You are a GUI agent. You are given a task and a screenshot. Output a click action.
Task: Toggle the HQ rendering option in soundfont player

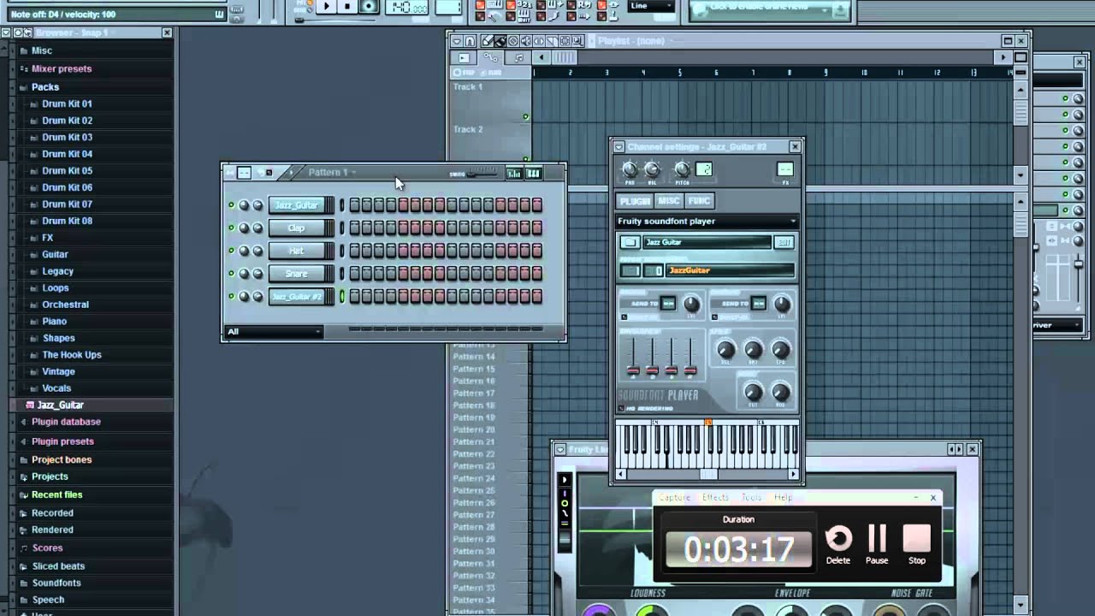(622, 409)
